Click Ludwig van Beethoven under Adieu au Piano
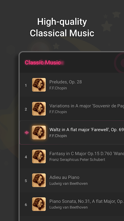This screenshot has width=124, height=221. pyautogui.click(x=68, y=183)
